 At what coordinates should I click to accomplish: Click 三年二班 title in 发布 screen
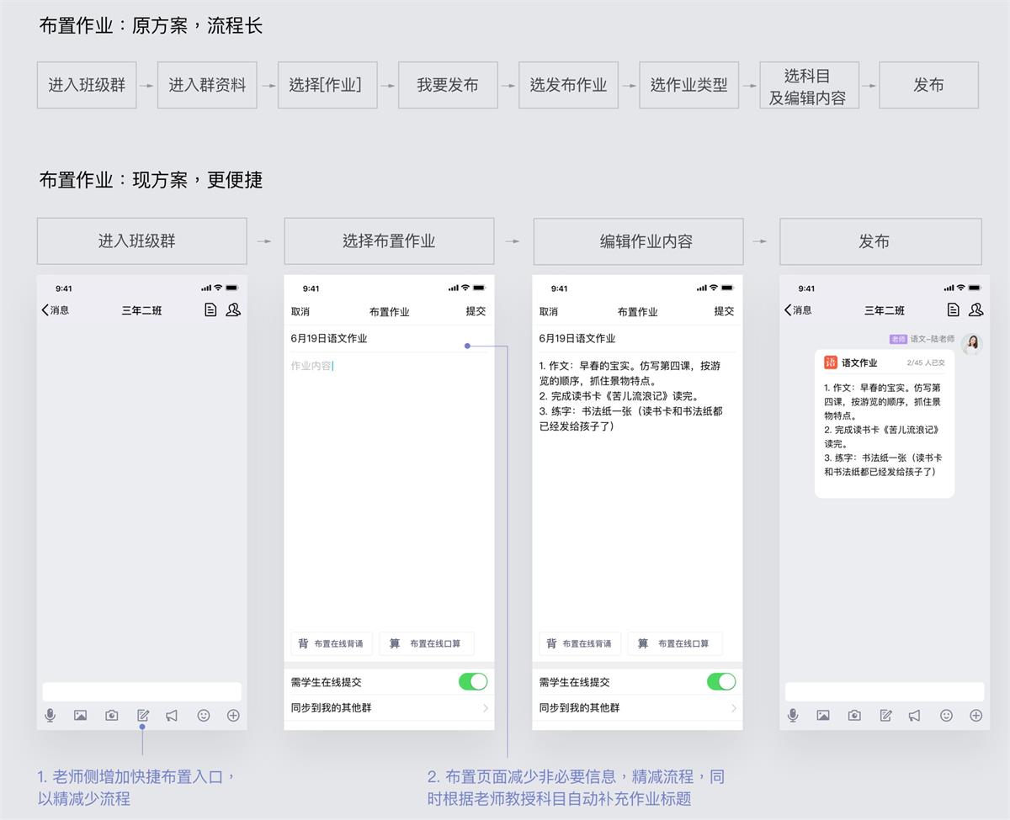click(885, 310)
